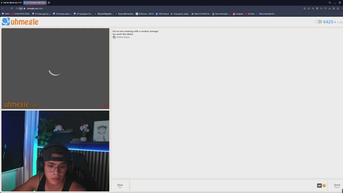Open the Koop games bookmark

(180, 14)
